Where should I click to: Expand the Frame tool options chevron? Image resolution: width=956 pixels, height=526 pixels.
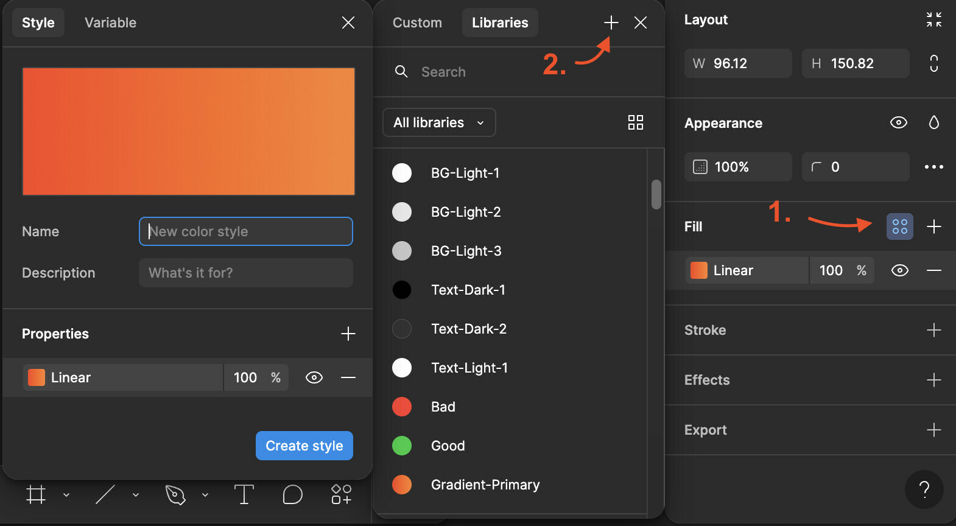pos(66,495)
